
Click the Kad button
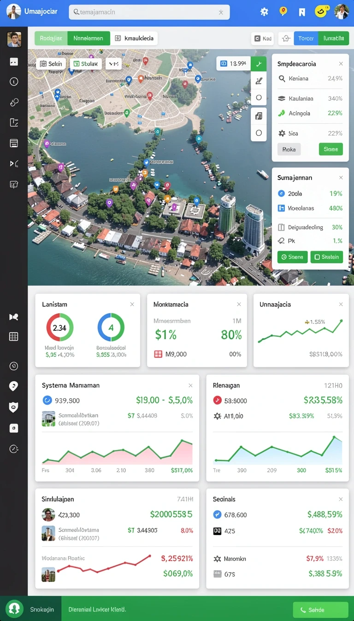point(264,39)
